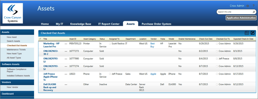Click presence box beside Jeff Preece in Assigned To
This screenshot has width=258, height=99.
[x=110, y=74]
